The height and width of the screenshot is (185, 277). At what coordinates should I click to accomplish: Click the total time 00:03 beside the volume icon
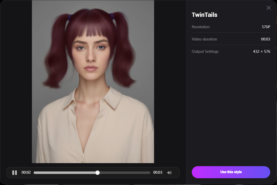[x=158, y=173]
